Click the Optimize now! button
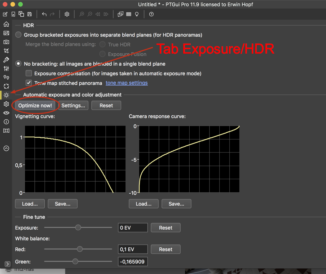This screenshot has width=326, height=274. pos(35,105)
